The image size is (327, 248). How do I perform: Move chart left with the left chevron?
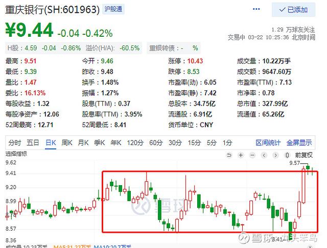click(x=264, y=155)
